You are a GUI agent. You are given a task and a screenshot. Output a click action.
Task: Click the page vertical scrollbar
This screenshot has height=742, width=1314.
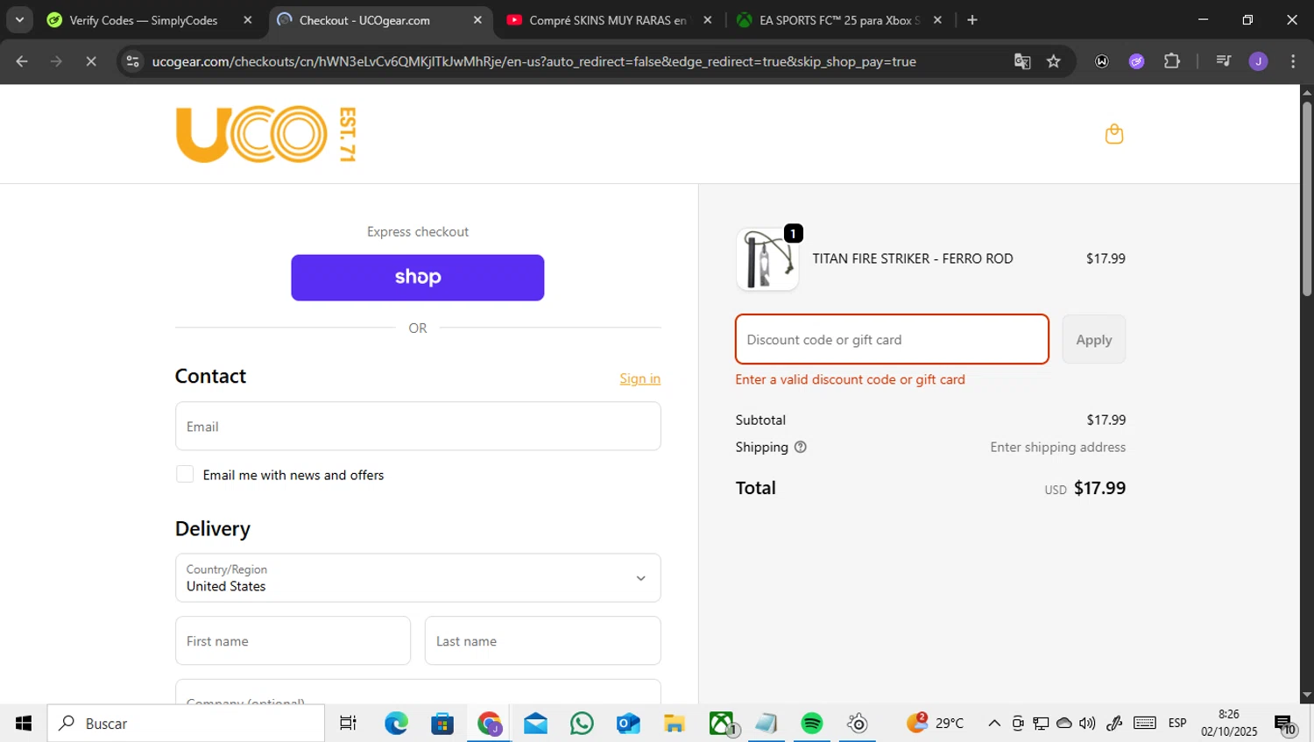click(x=1307, y=199)
